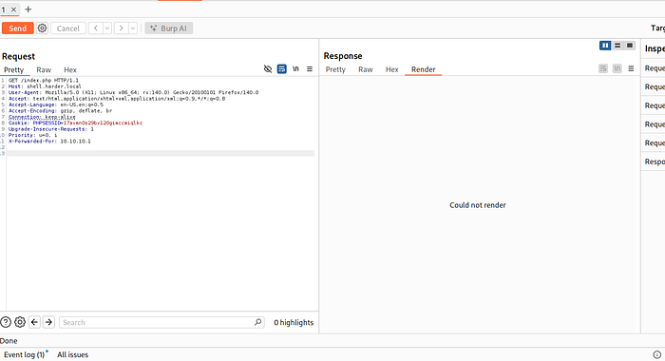The width and height of the screenshot is (665, 361).
Task: Select side-by-side layout
Action: [x=605, y=46]
